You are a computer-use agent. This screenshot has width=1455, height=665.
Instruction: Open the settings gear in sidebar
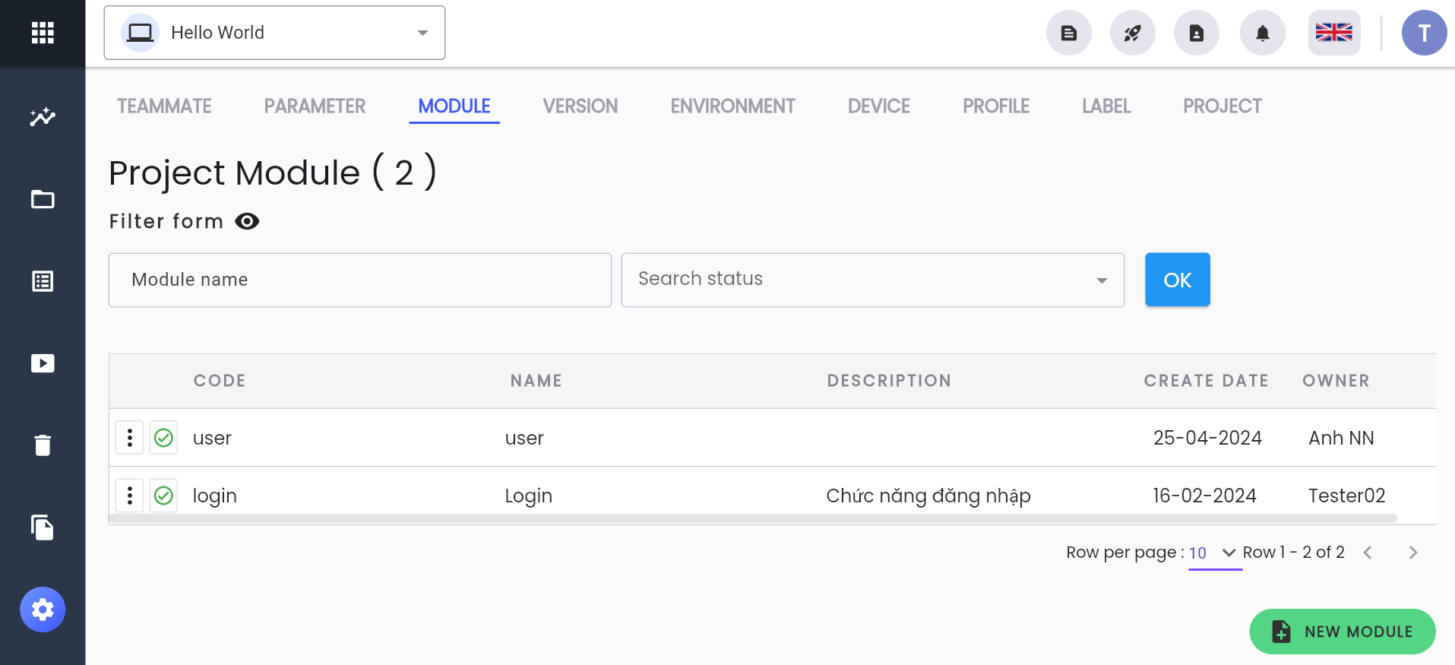click(43, 610)
